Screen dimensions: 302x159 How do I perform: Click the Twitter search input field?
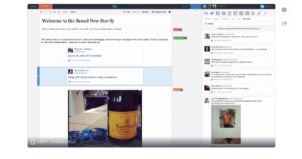coord(238,23)
